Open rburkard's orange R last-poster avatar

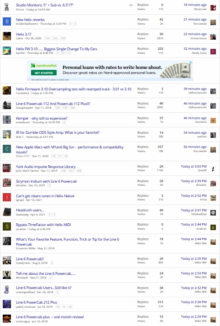(213, 121)
